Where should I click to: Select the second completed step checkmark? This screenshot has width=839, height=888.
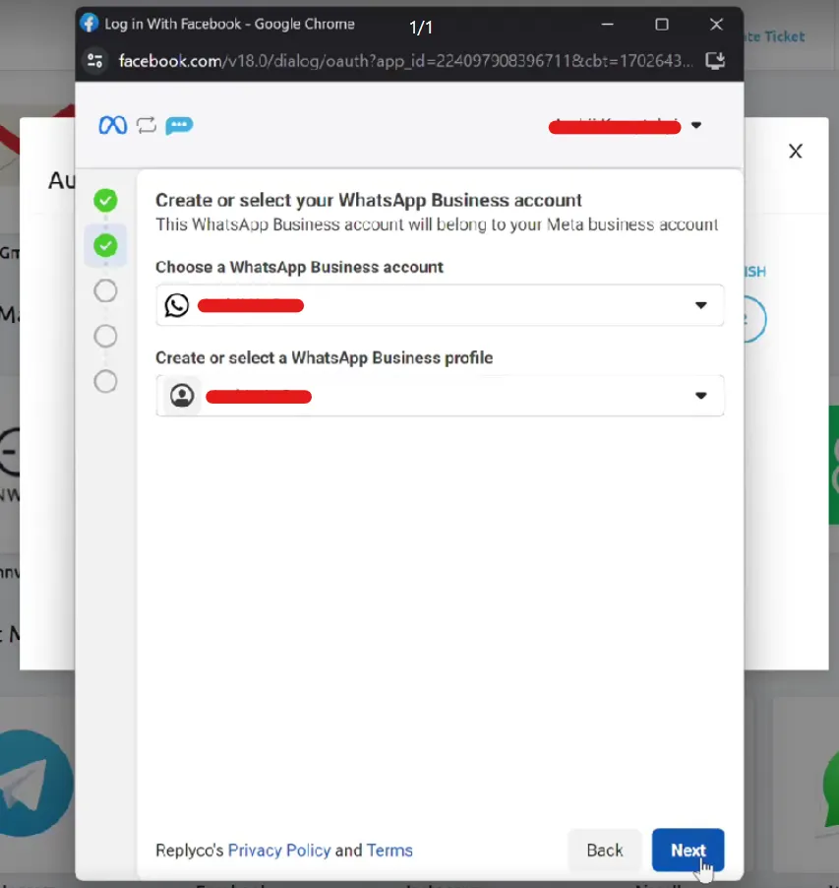(105, 245)
